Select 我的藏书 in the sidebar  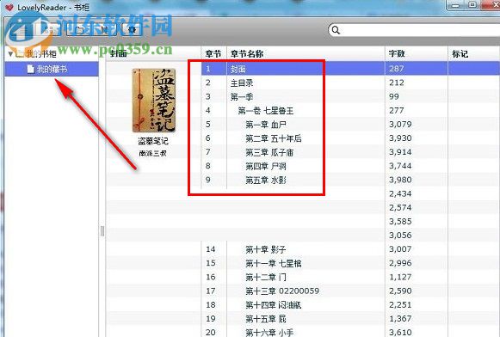pyautogui.click(x=52, y=69)
